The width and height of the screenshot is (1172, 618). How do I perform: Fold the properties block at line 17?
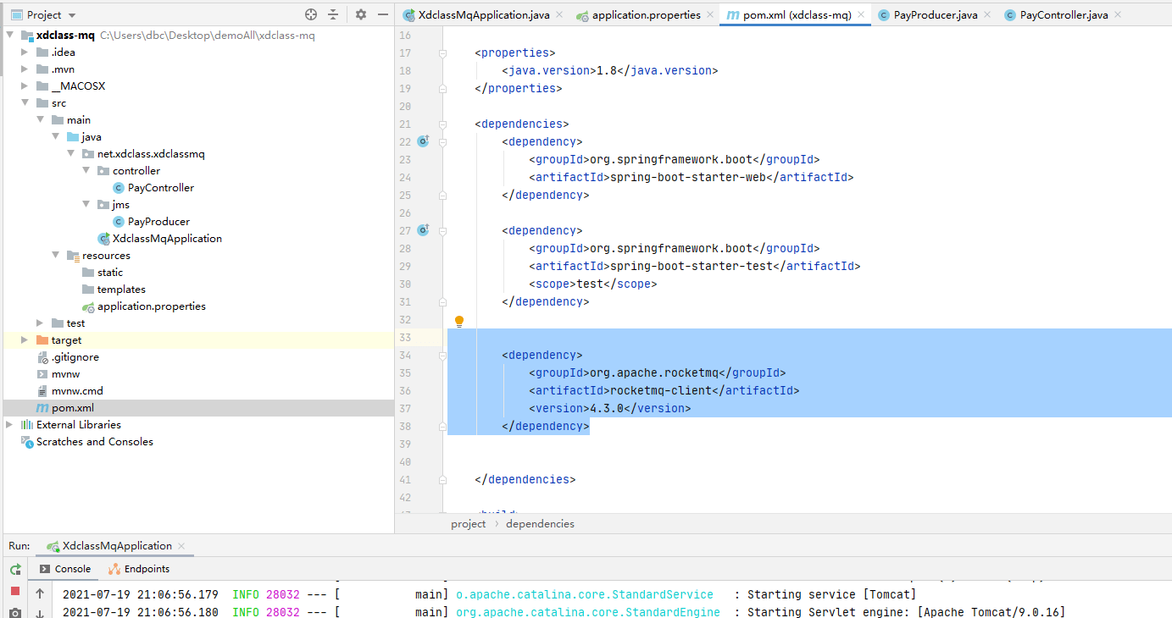click(x=442, y=53)
